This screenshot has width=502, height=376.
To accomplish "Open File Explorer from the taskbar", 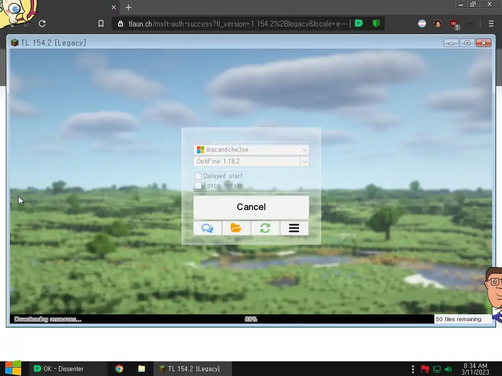I will pyautogui.click(x=142, y=369).
